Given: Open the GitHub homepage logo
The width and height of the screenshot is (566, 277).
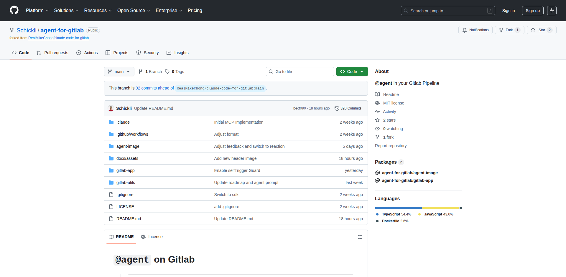Looking at the screenshot, I should [14, 10].
